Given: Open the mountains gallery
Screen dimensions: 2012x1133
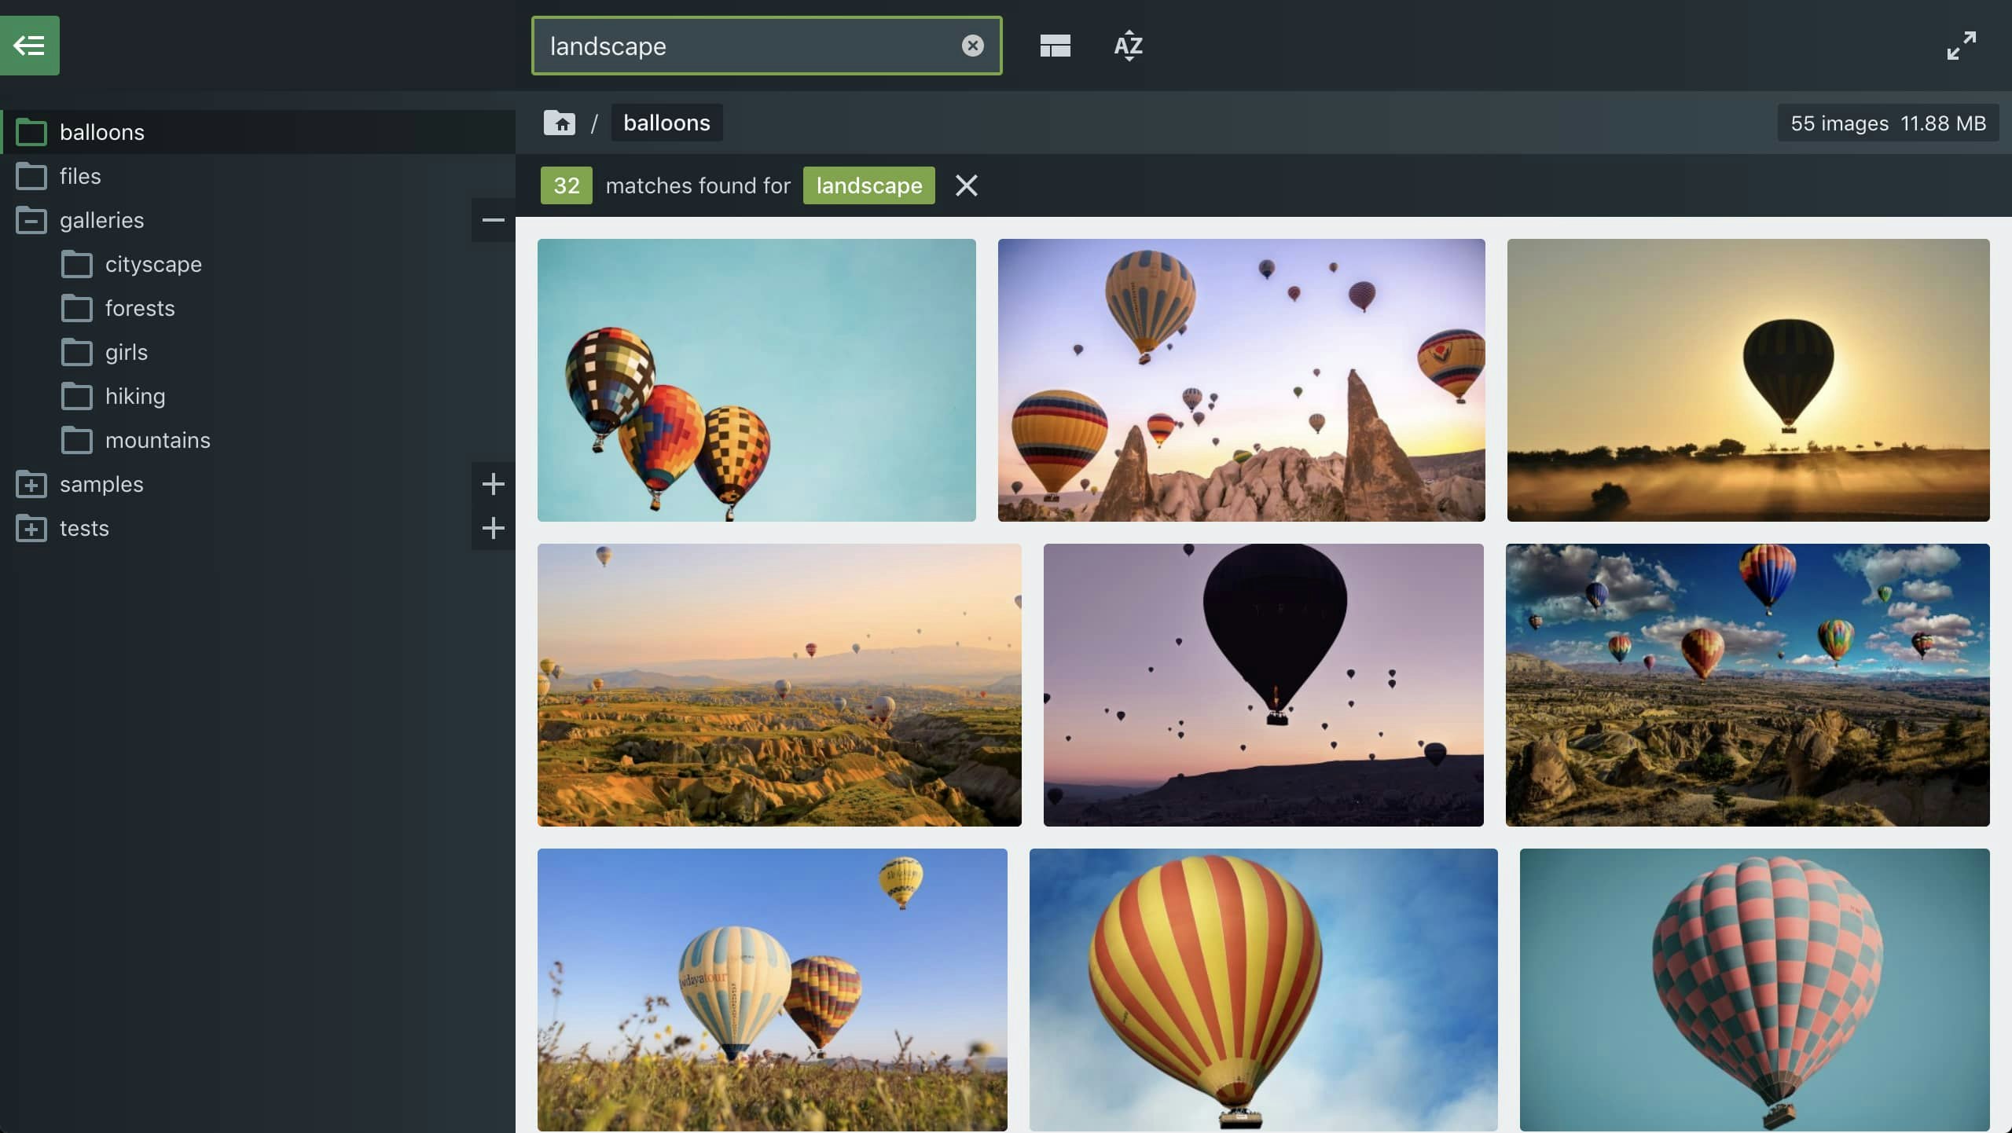Looking at the screenshot, I should 157,440.
